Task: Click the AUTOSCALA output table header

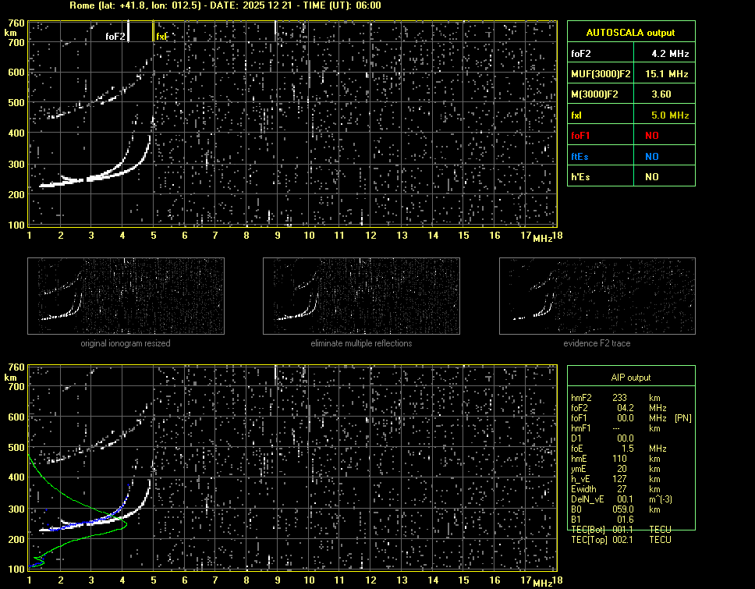Action: [630, 33]
